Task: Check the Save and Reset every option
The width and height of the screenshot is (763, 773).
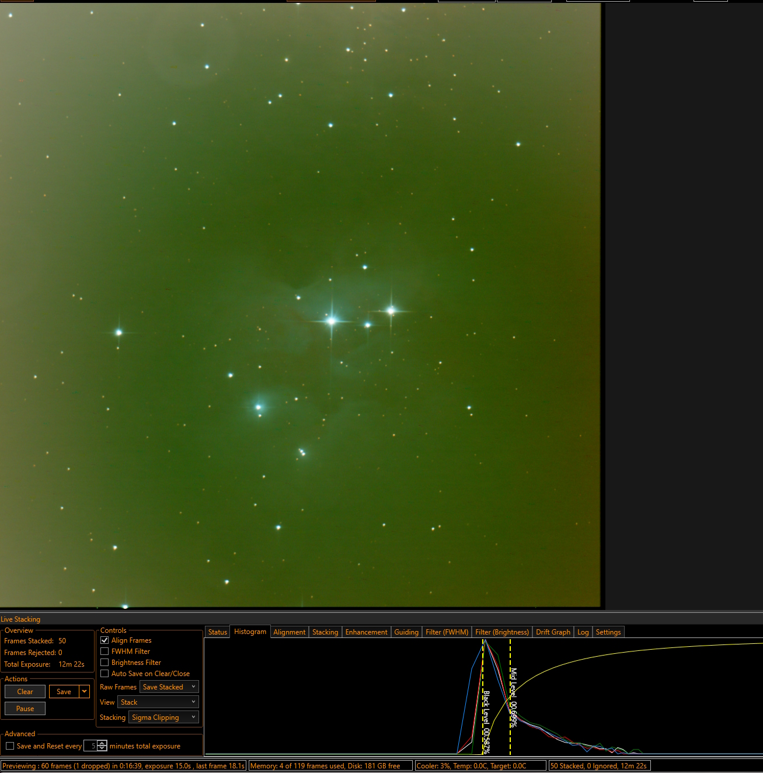Action: pyautogui.click(x=10, y=746)
